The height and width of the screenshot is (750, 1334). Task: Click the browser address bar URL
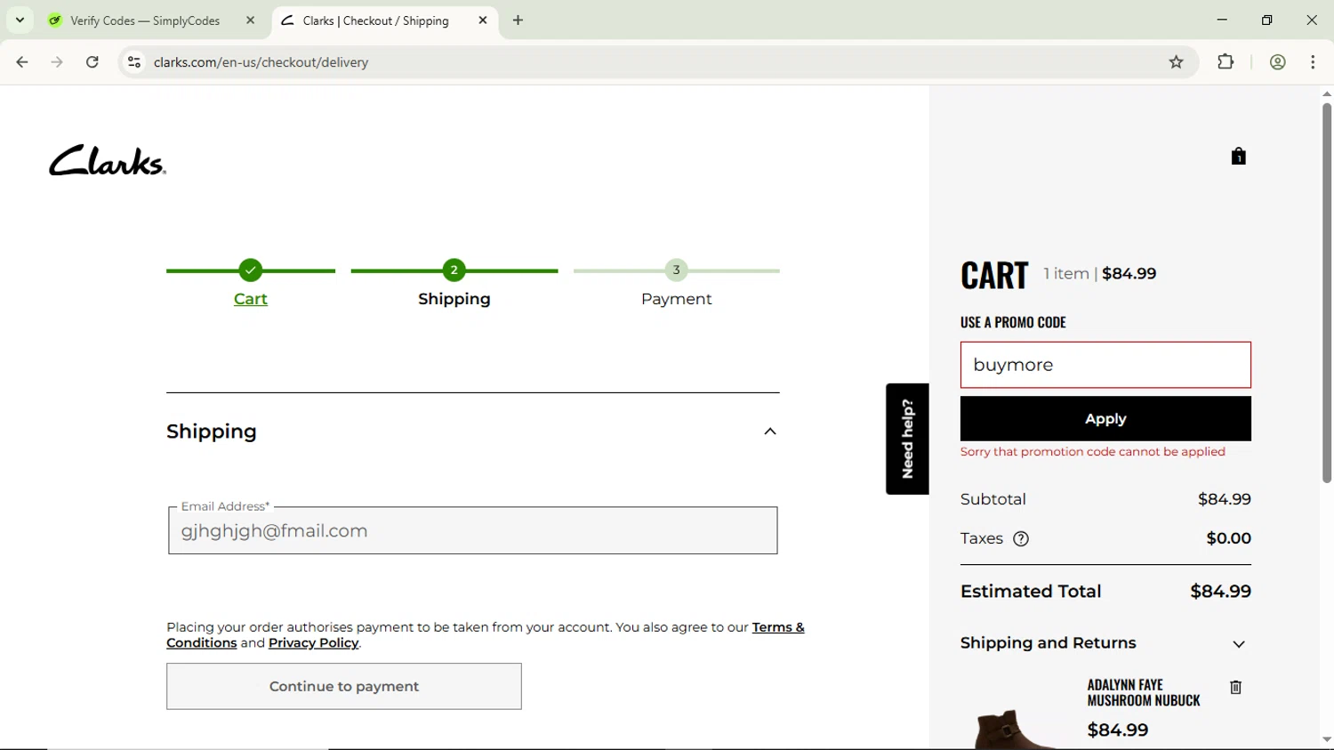point(261,62)
